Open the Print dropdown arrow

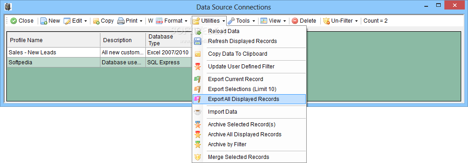[141, 21]
